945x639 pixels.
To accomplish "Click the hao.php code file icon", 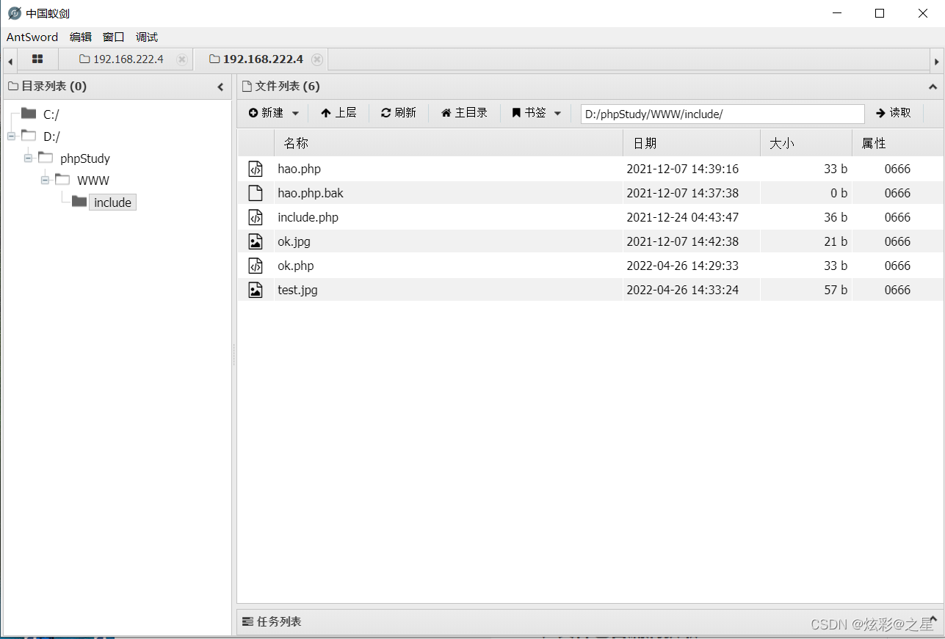I will [x=255, y=169].
